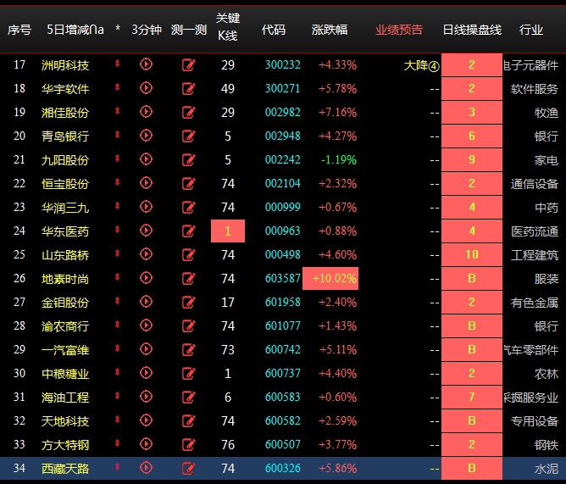Open 3-minute play icon for 恒宝股份
Image resolution: width=566 pixels, height=484 pixels.
click(x=147, y=183)
